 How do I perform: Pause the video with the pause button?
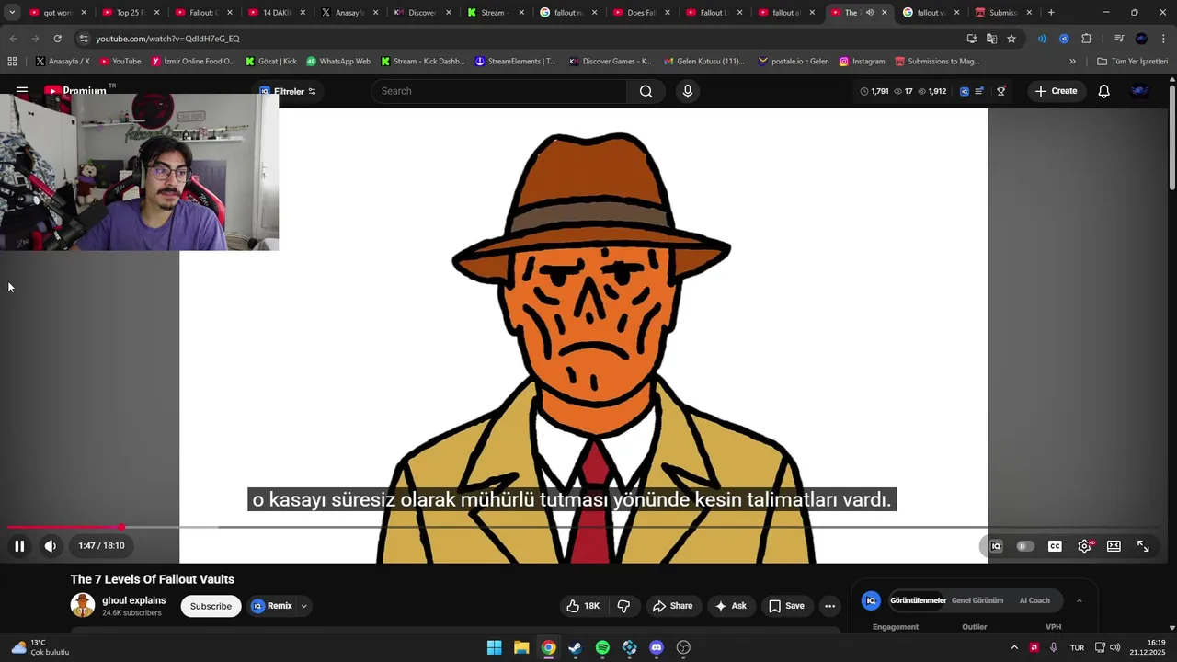click(19, 546)
